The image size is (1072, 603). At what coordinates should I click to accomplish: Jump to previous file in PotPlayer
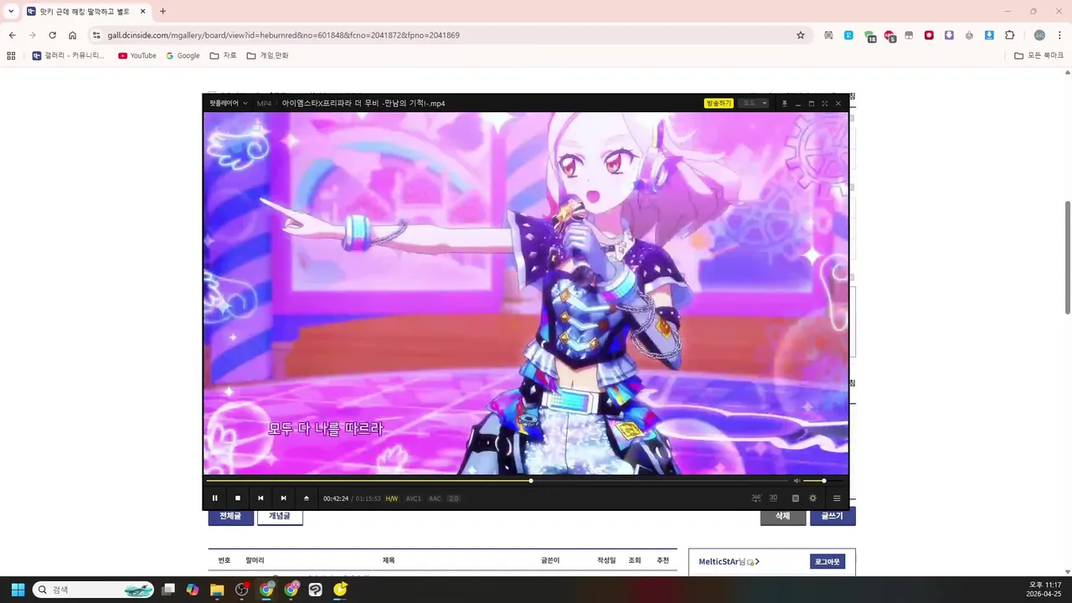click(260, 498)
